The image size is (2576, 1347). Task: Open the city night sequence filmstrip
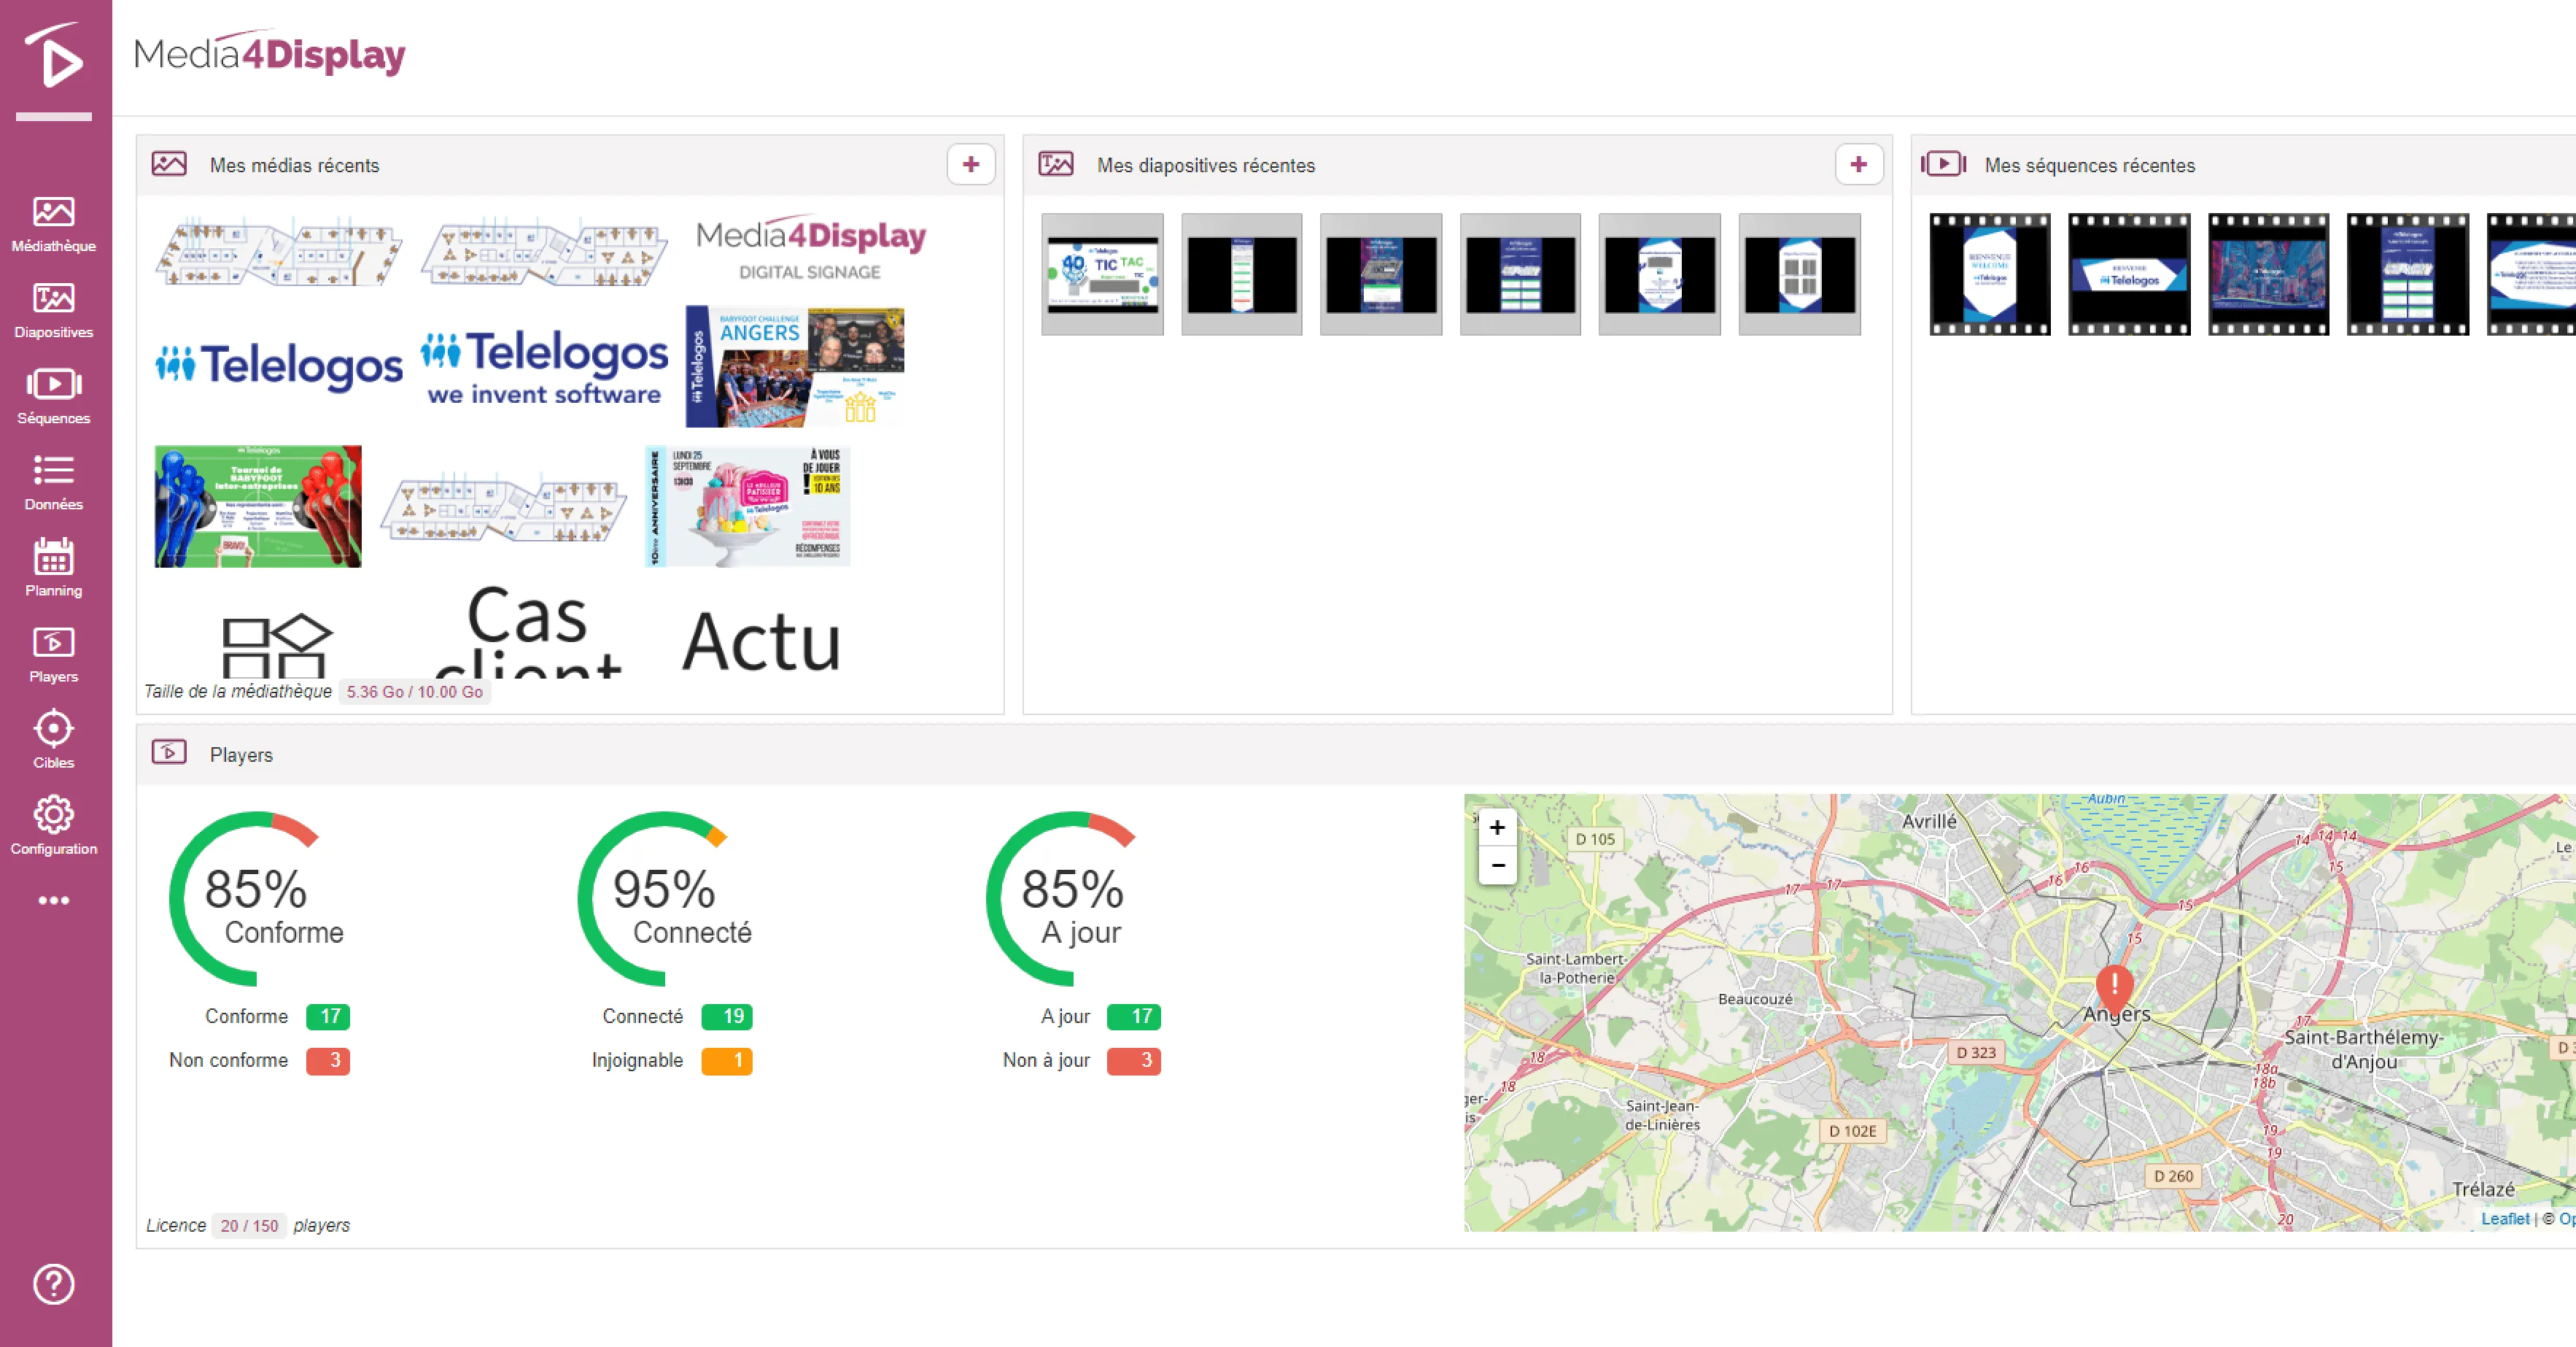coord(2269,273)
